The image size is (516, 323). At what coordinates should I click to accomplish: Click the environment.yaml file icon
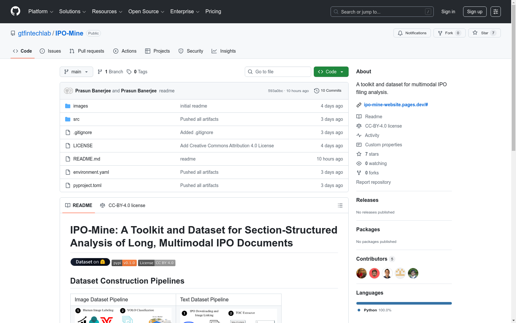tap(68, 172)
